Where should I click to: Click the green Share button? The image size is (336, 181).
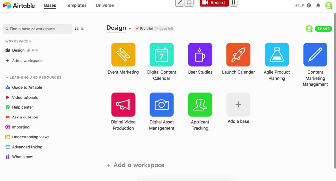coord(323,29)
